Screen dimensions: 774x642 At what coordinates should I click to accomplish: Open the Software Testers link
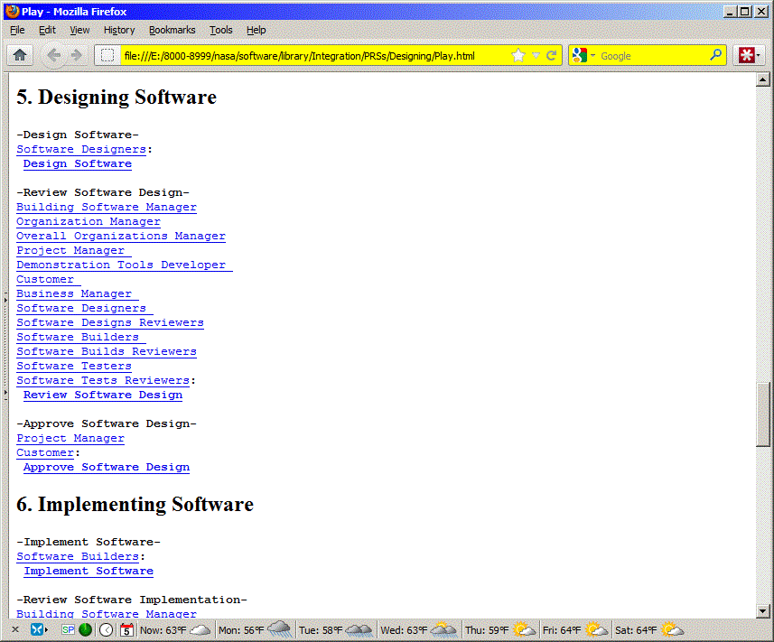(74, 366)
